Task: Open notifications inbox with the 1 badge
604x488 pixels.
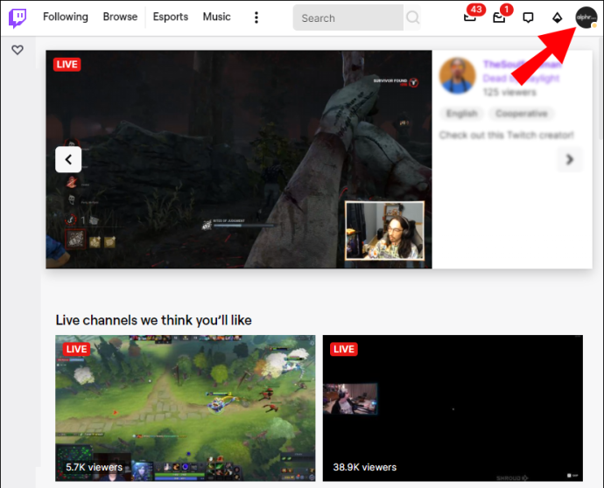Action: [500, 17]
